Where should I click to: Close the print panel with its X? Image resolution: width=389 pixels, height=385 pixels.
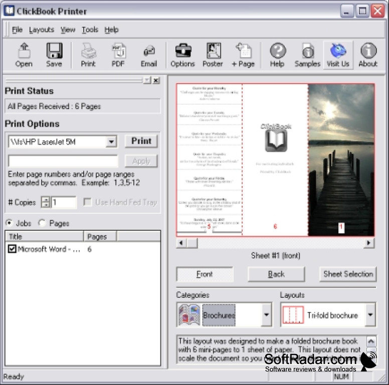coord(156,80)
